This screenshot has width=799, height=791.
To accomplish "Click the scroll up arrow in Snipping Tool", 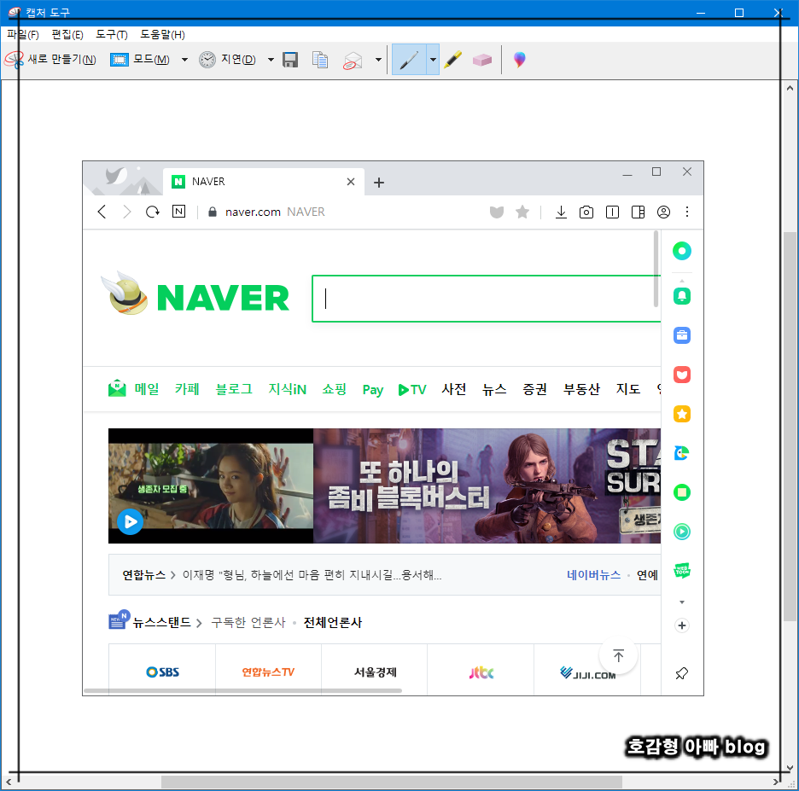I will 790,88.
